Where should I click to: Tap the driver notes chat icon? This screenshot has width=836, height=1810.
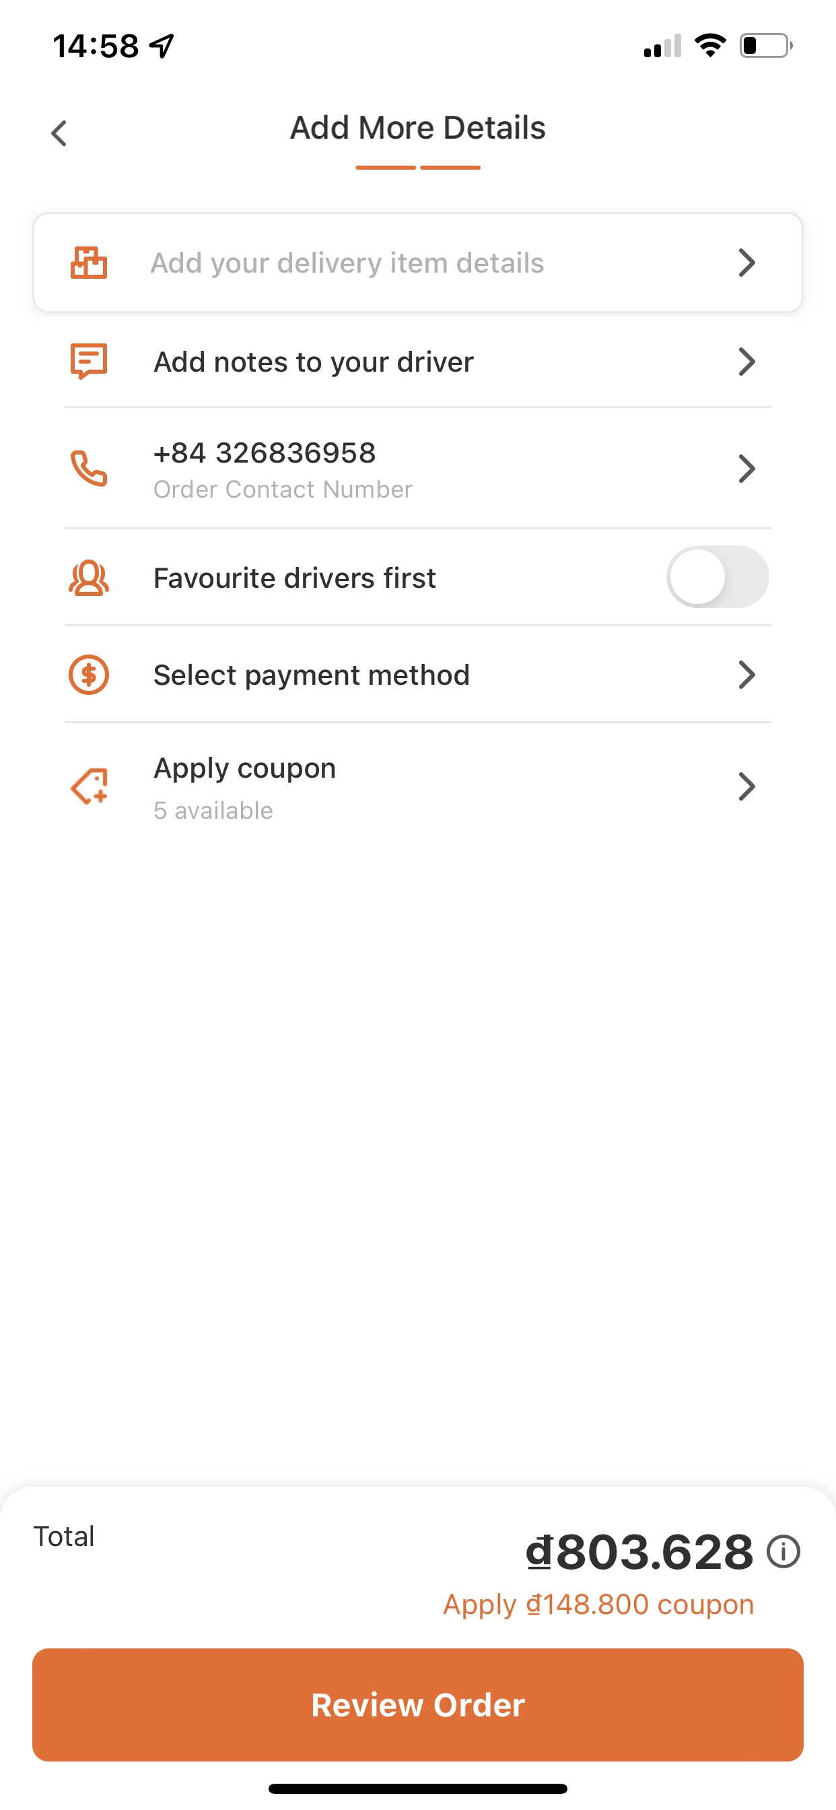point(89,361)
